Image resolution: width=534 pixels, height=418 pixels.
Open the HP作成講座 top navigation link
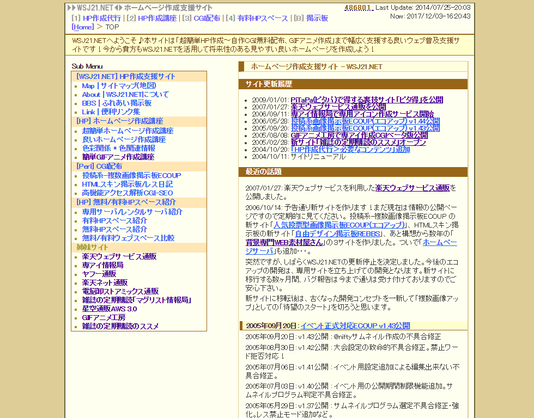click(x=157, y=18)
